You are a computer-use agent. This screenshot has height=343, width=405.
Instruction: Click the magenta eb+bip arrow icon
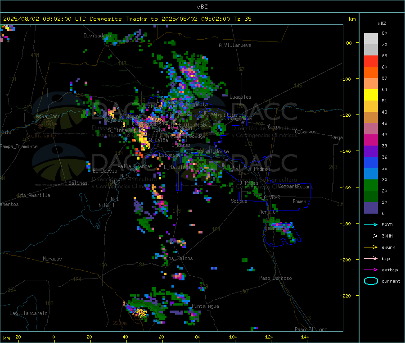[371, 270]
